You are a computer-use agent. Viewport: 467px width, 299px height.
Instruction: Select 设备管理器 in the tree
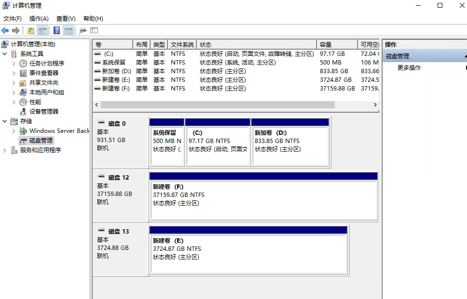coord(44,111)
